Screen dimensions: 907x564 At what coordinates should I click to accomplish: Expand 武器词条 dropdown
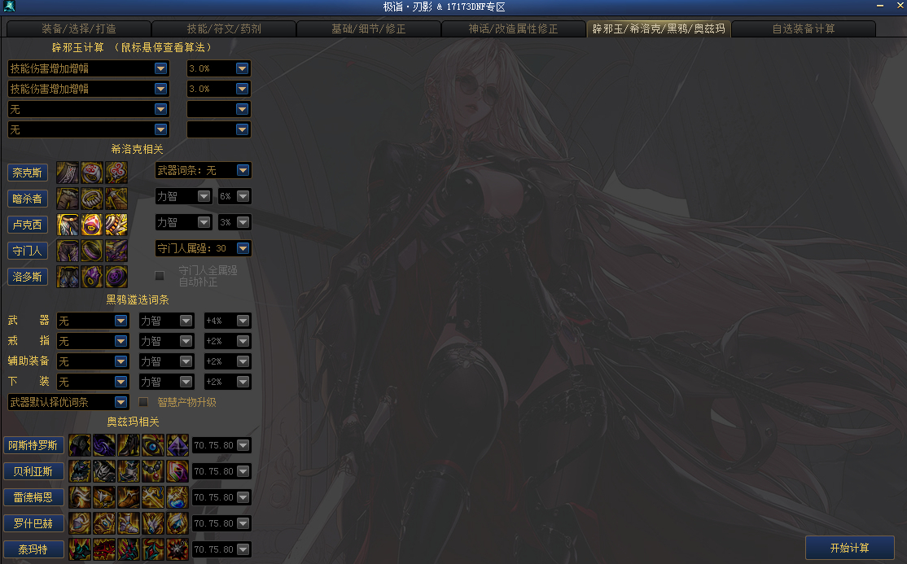pos(203,170)
